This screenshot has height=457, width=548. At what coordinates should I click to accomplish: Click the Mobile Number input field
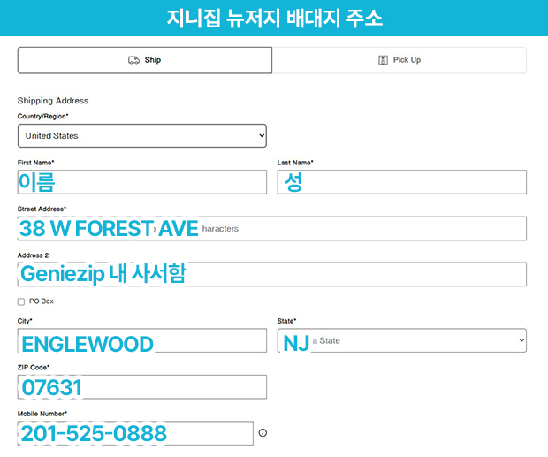pyautogui.click(x=135, y=433)
